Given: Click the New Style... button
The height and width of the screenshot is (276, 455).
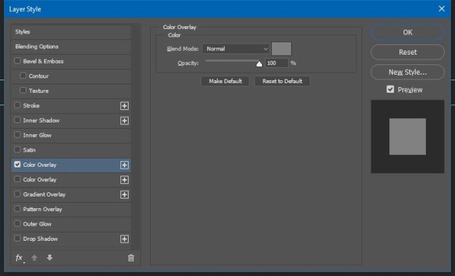Looking at the screenshot, I should [x=407, y=72].
